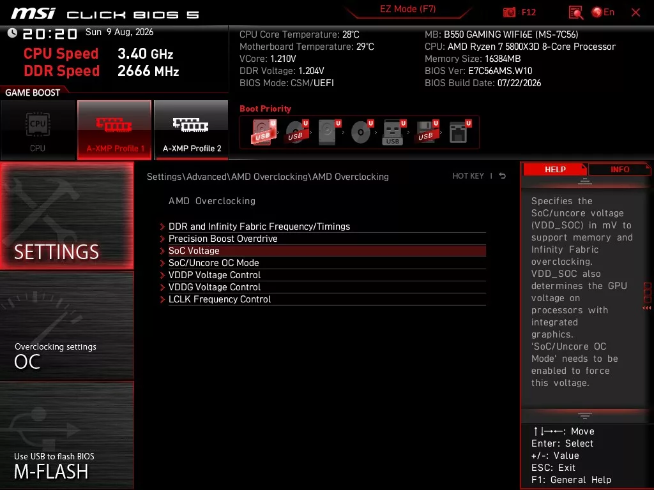Viewport: 654px width, 490px height.
Task: Change language via the En globe icon
Action: [603, 12]
